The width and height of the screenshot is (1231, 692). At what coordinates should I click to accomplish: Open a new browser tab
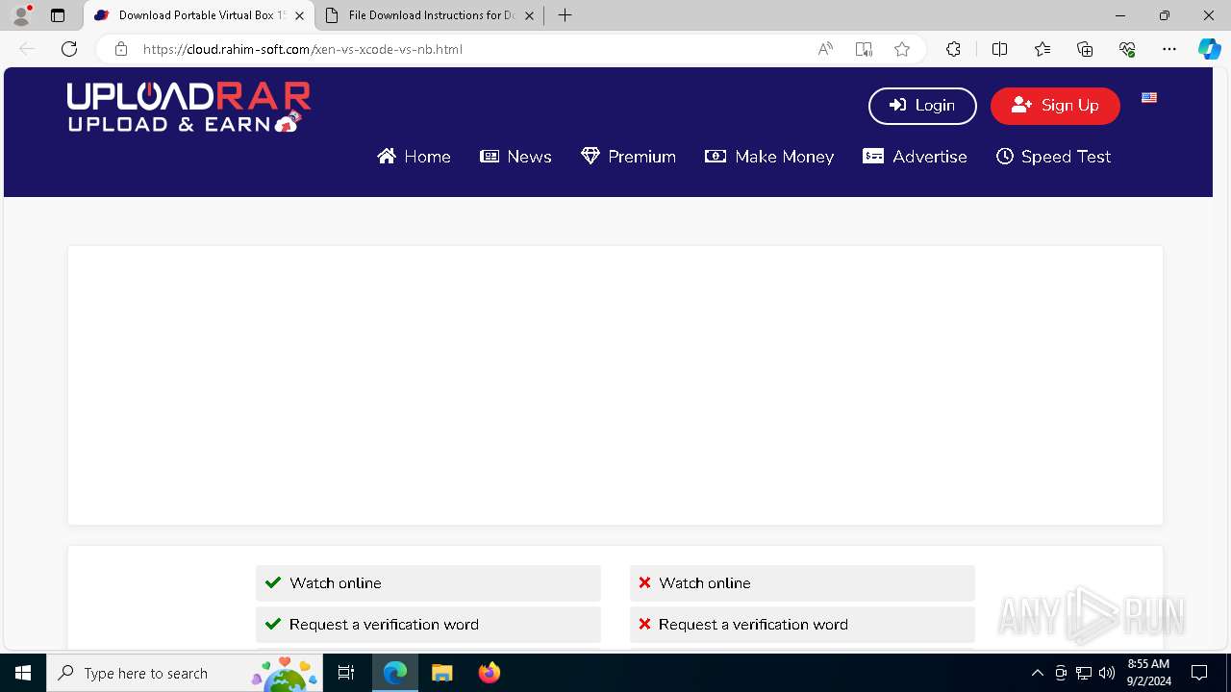pyautogui.click(x=565, y=15)
